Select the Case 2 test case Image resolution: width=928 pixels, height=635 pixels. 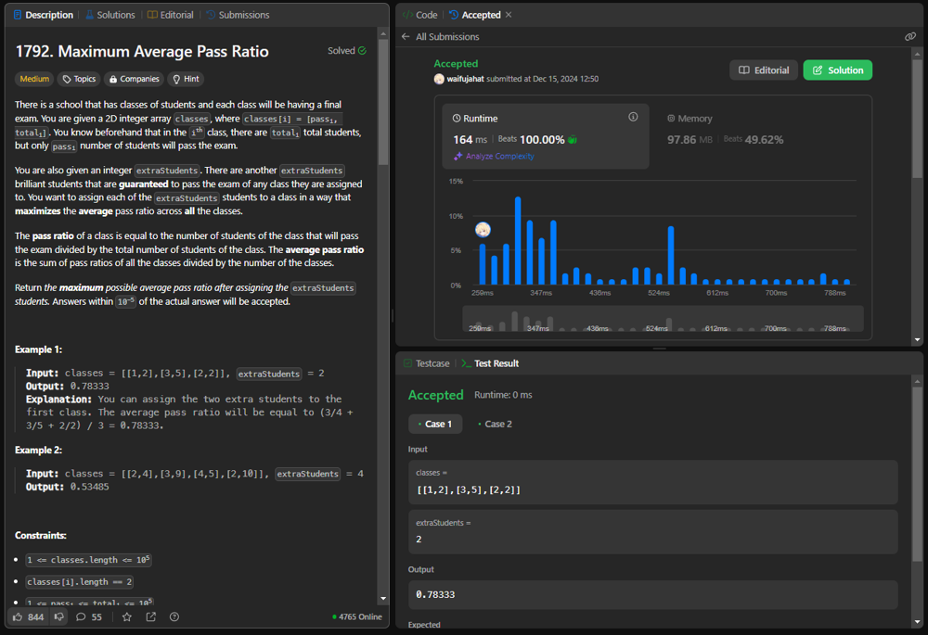pyautogui.click(x=496, y=424)
